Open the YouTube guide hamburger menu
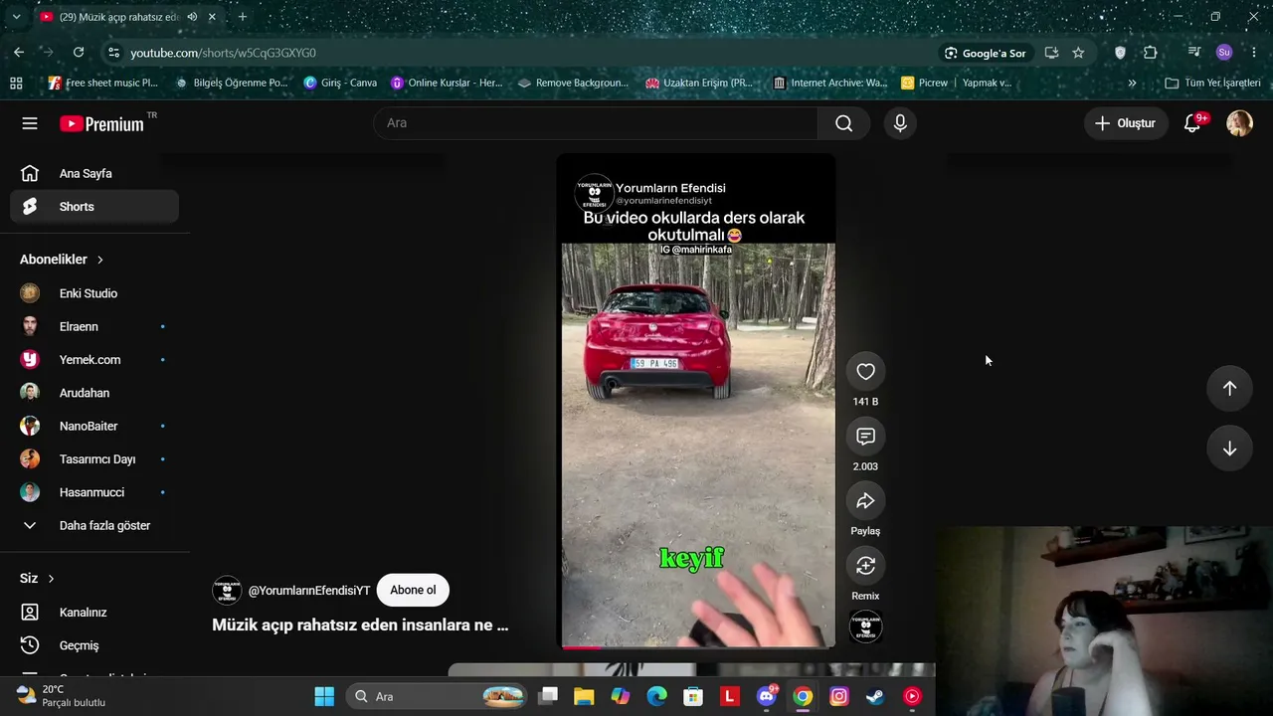 30,123
